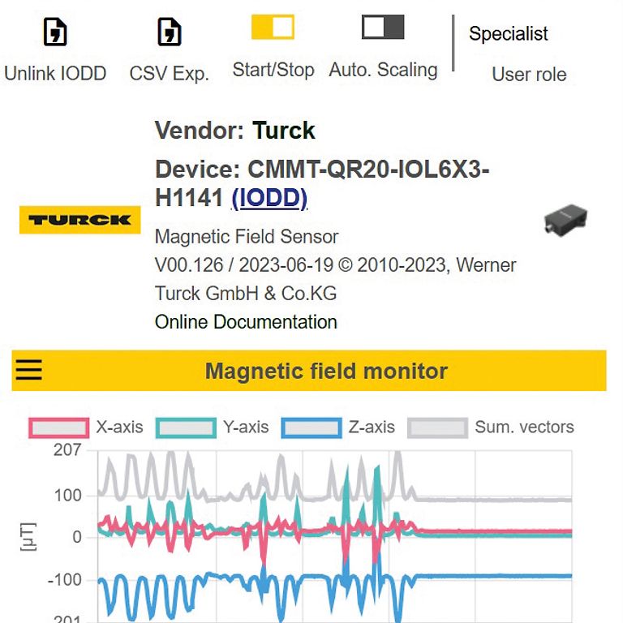Open the Specialist user role selector
The image size is (623, 623).
pyautogui.click(x=509, y=34)
